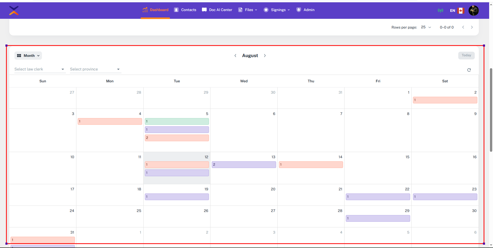Open the user profile avatar
Viewport: 493px width, 248px height.
(473, 11)
